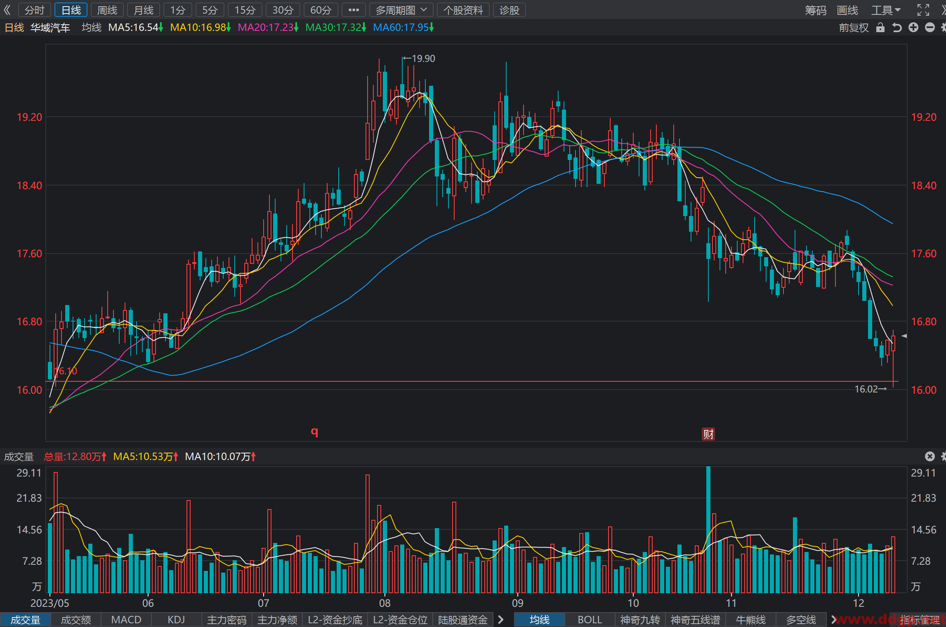946x627 pixels.
Task: Switch to the 5分 five-minute chart
Action: click(210, 10)
